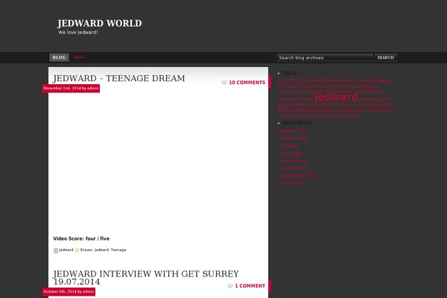Select the Music tag in tag cloud
This screenshot has width=447, height=298.
(x=285, y=110)
